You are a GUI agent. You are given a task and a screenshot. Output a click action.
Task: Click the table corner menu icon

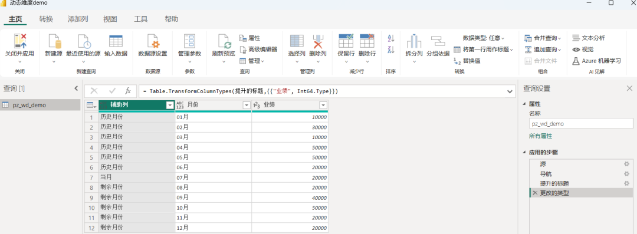click(x=91, y=106)
